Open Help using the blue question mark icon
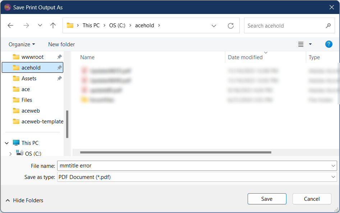340x213 pixels. click(328, 44)
